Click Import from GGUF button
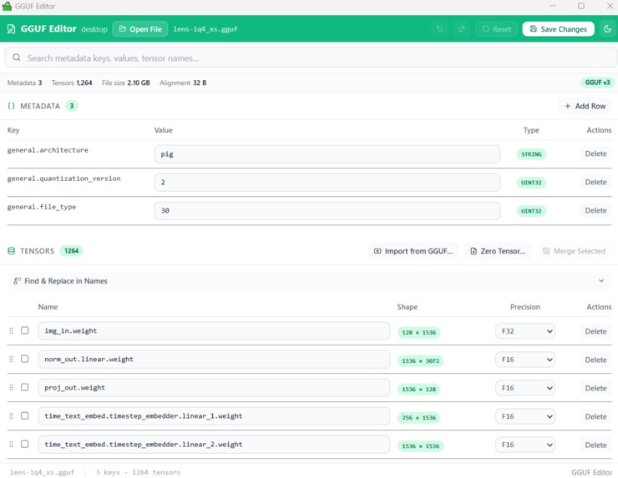Screen dimensions: 618x478 click(413, 251)
